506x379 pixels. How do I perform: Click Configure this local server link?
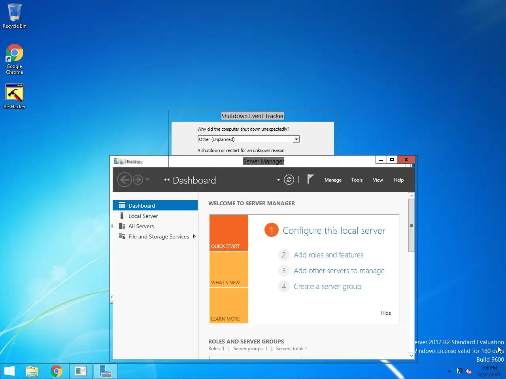pos(334,231)
